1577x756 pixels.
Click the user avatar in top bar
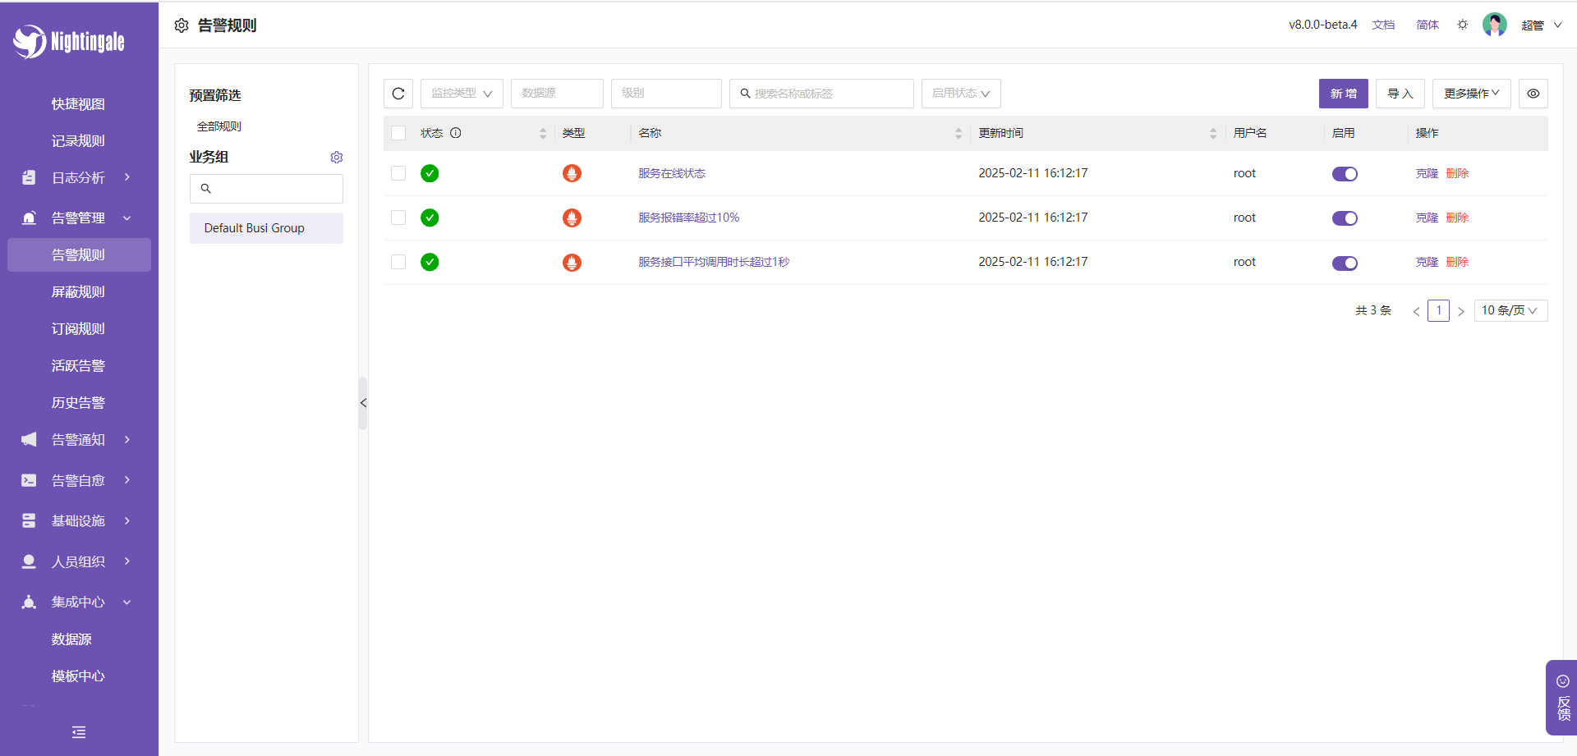pos(1494,25)
